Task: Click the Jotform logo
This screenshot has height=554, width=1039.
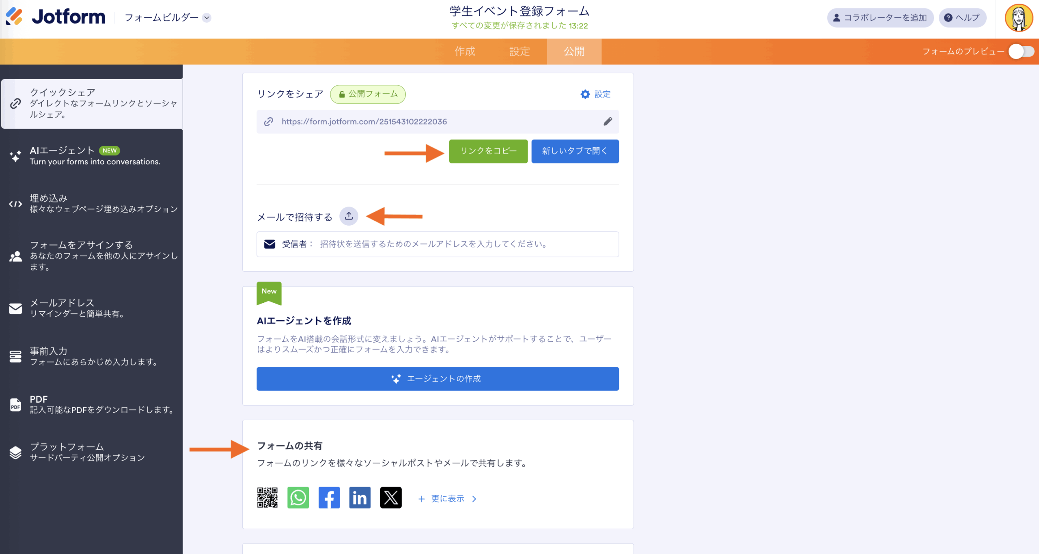Action: tap(56, 17)
